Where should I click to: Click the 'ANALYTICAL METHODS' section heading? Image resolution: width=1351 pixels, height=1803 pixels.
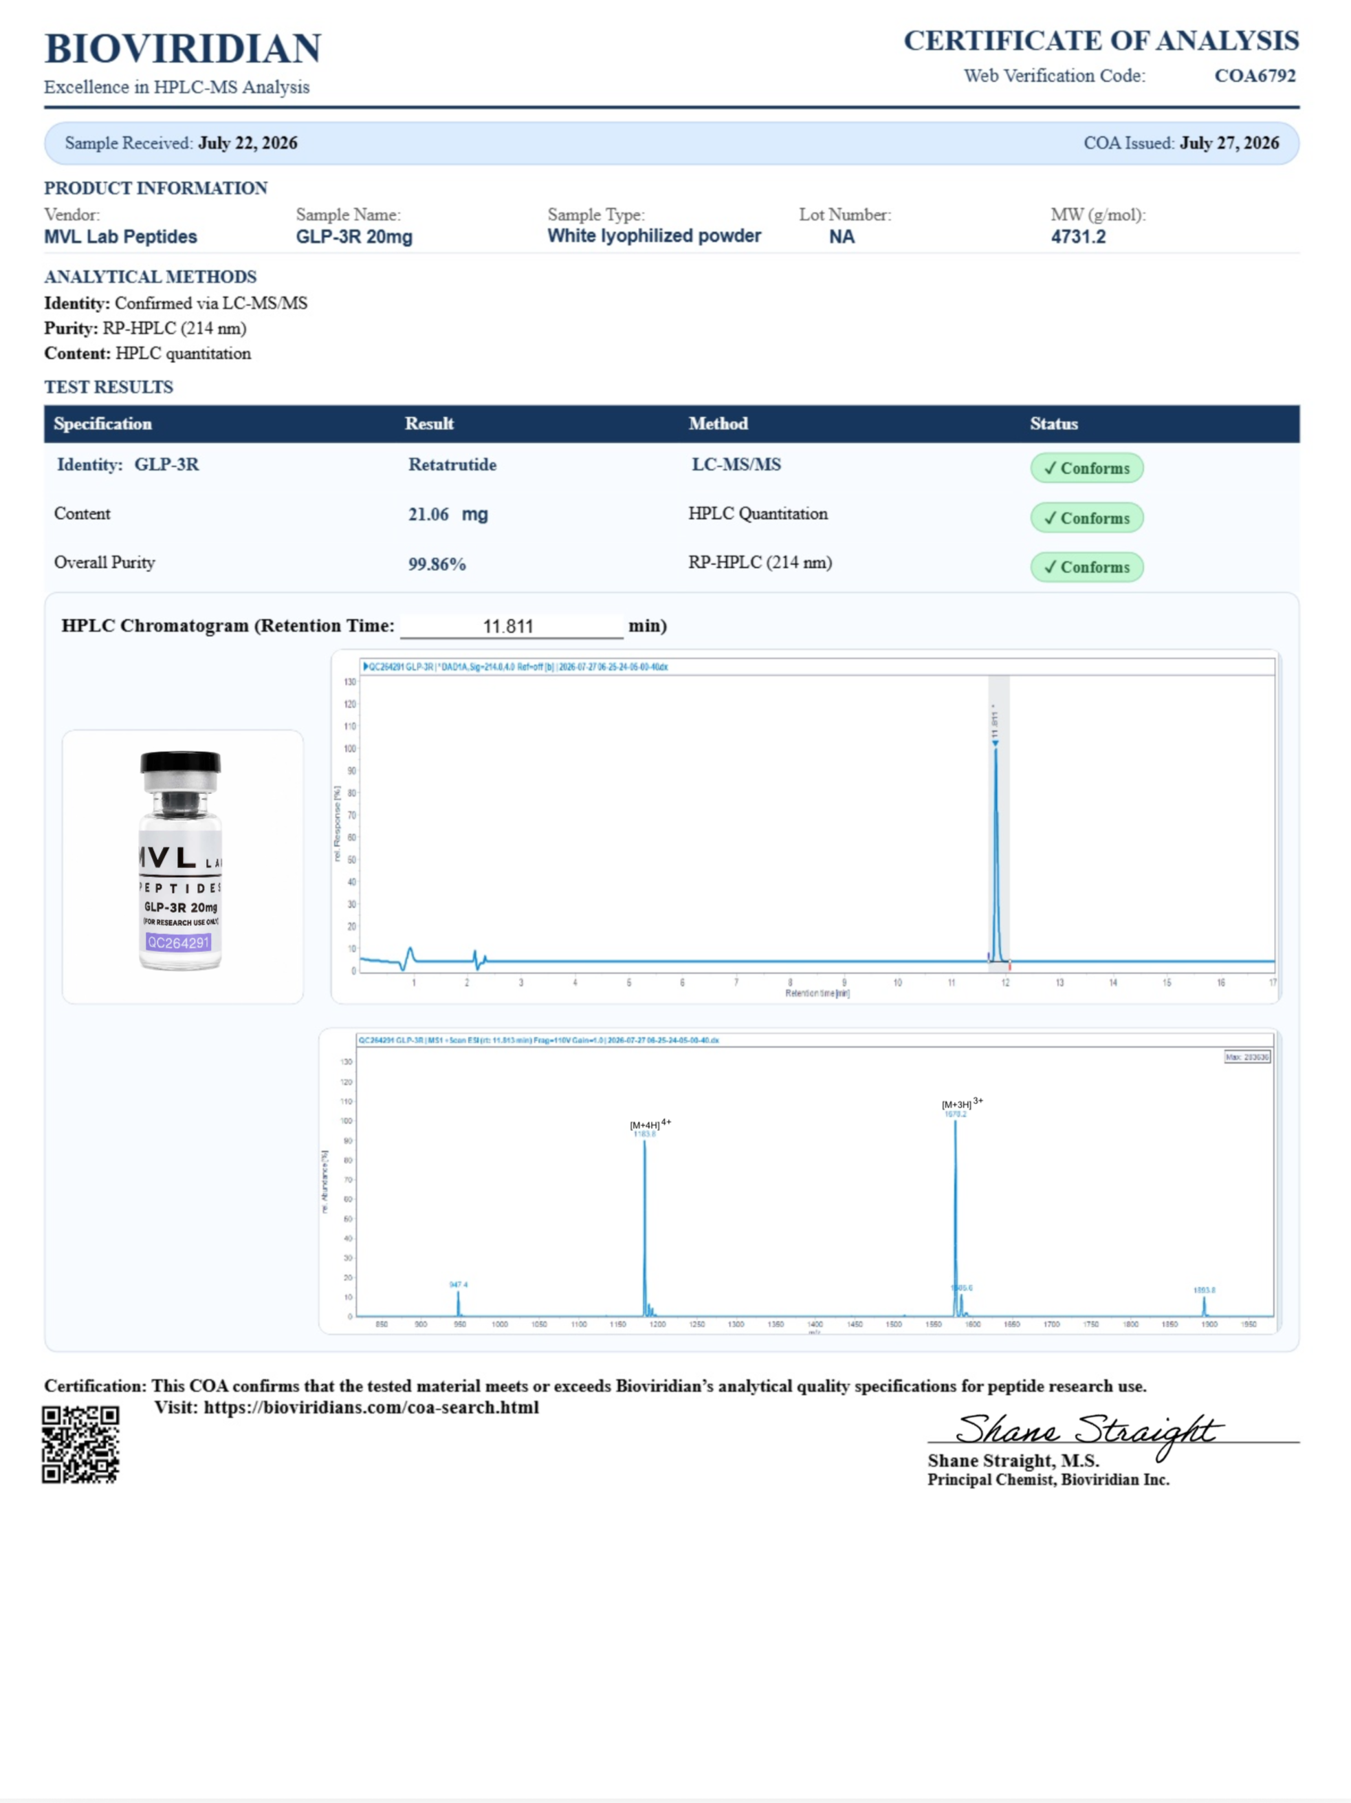tap(150, 277)
